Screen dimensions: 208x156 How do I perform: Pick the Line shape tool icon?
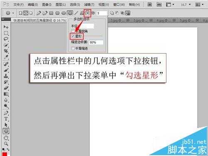76,13
